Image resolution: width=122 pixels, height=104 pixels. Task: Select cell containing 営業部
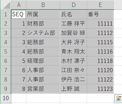[x=43, y=89]
